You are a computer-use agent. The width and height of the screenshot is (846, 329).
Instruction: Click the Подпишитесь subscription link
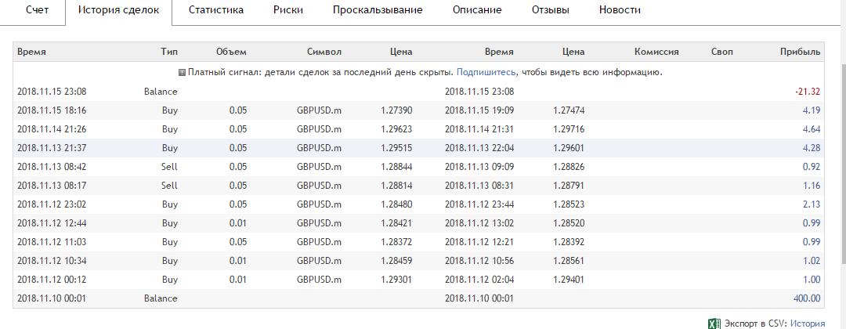pos(486,72)
